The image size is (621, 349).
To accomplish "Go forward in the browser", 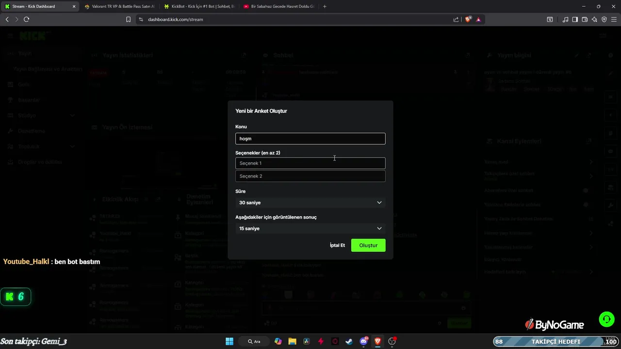I will coord(16,19).
